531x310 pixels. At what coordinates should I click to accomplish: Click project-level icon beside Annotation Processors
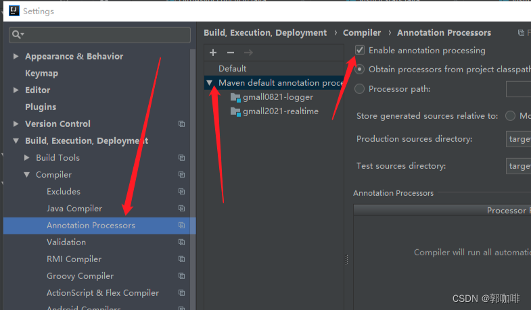tap(181, 226)
